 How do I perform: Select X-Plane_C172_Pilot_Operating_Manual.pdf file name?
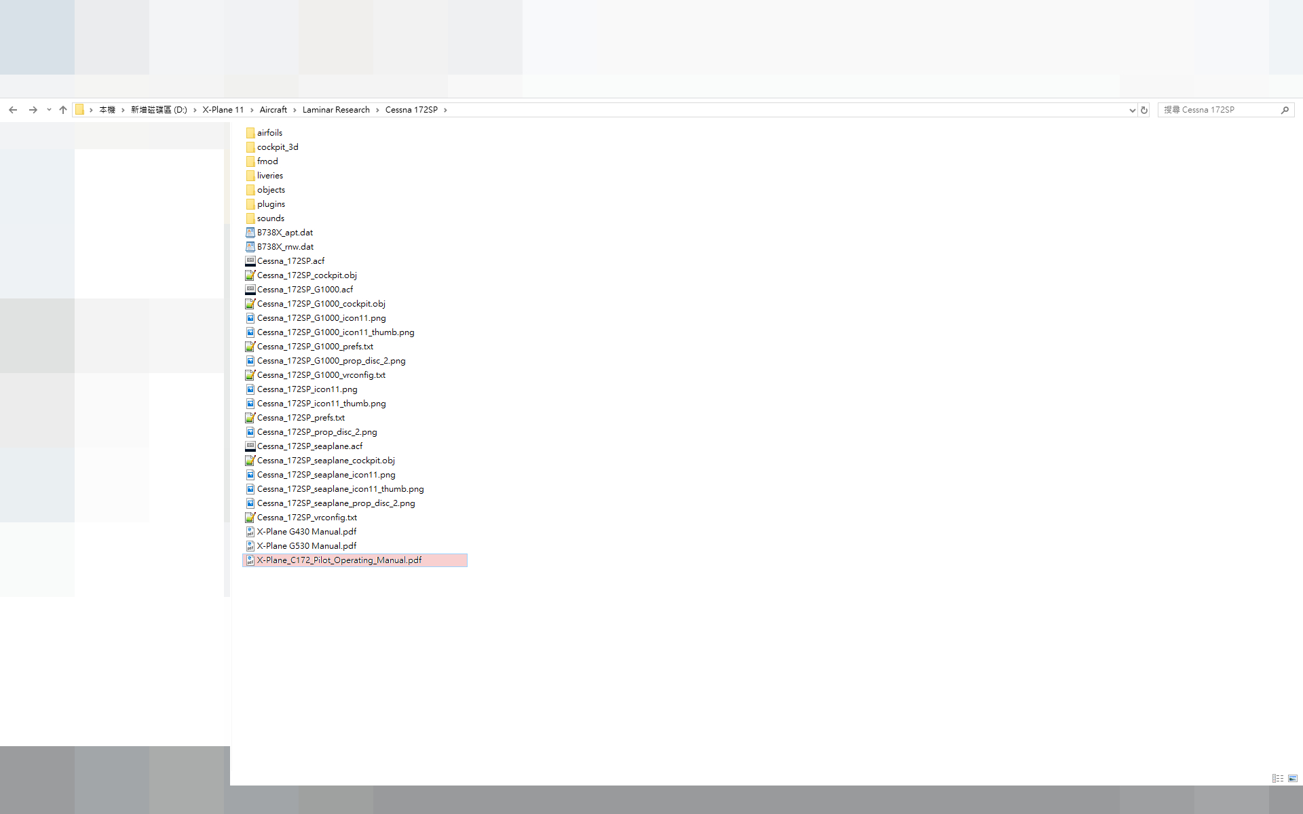pyautogui.click(x=339, y=560)
